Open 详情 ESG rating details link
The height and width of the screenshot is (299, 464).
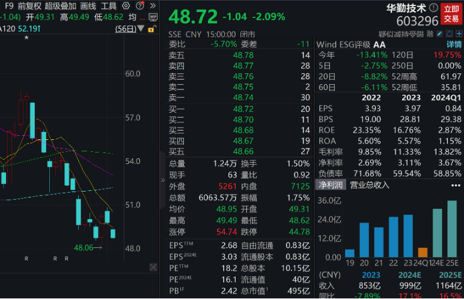pyautogui.click(x=454, y=44)
